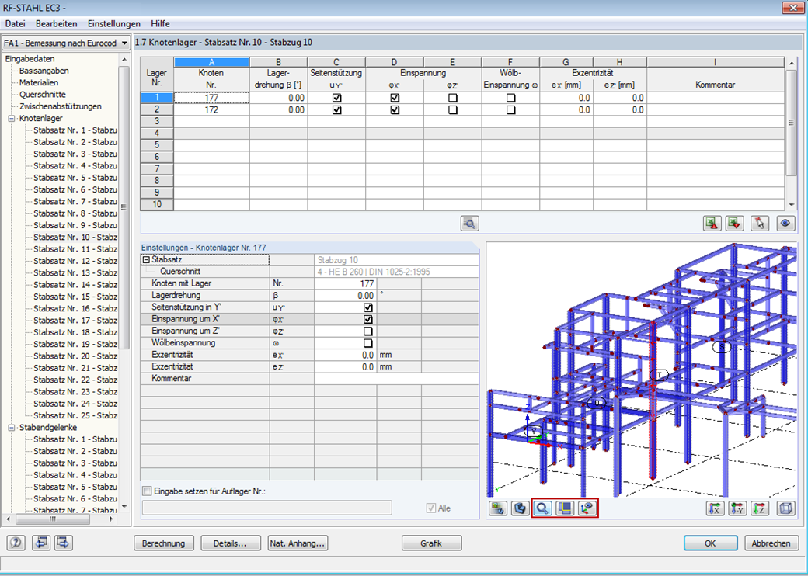Click the magnifier icon in graphic toolbar

(542, 508)
